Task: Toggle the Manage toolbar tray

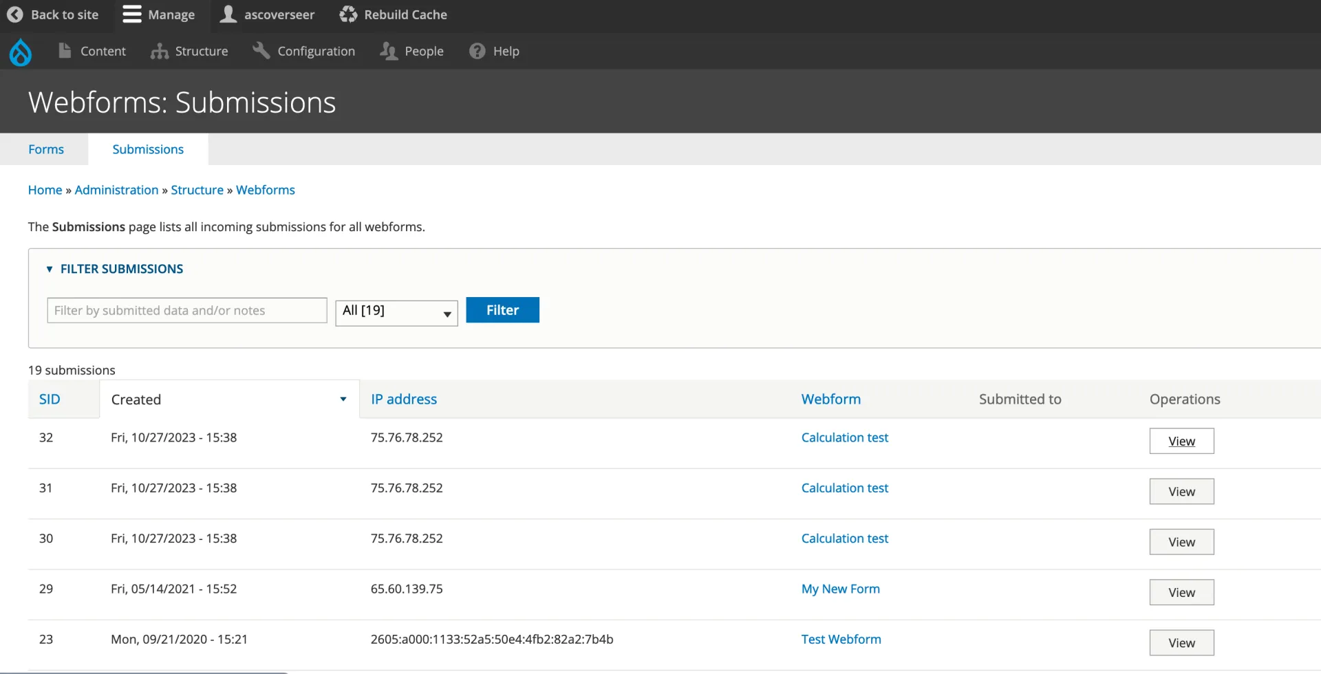Action: click(159, 14)
